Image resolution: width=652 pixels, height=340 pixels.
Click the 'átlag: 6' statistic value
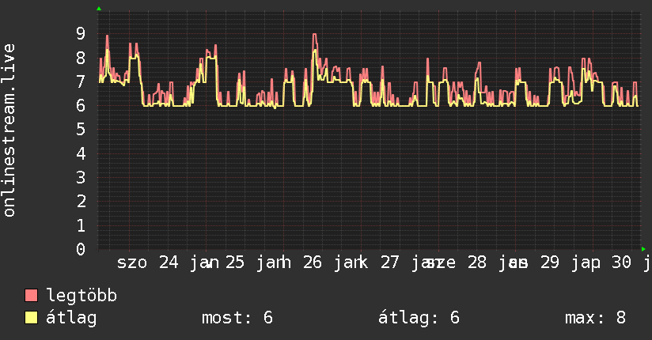tap(419, 318)
